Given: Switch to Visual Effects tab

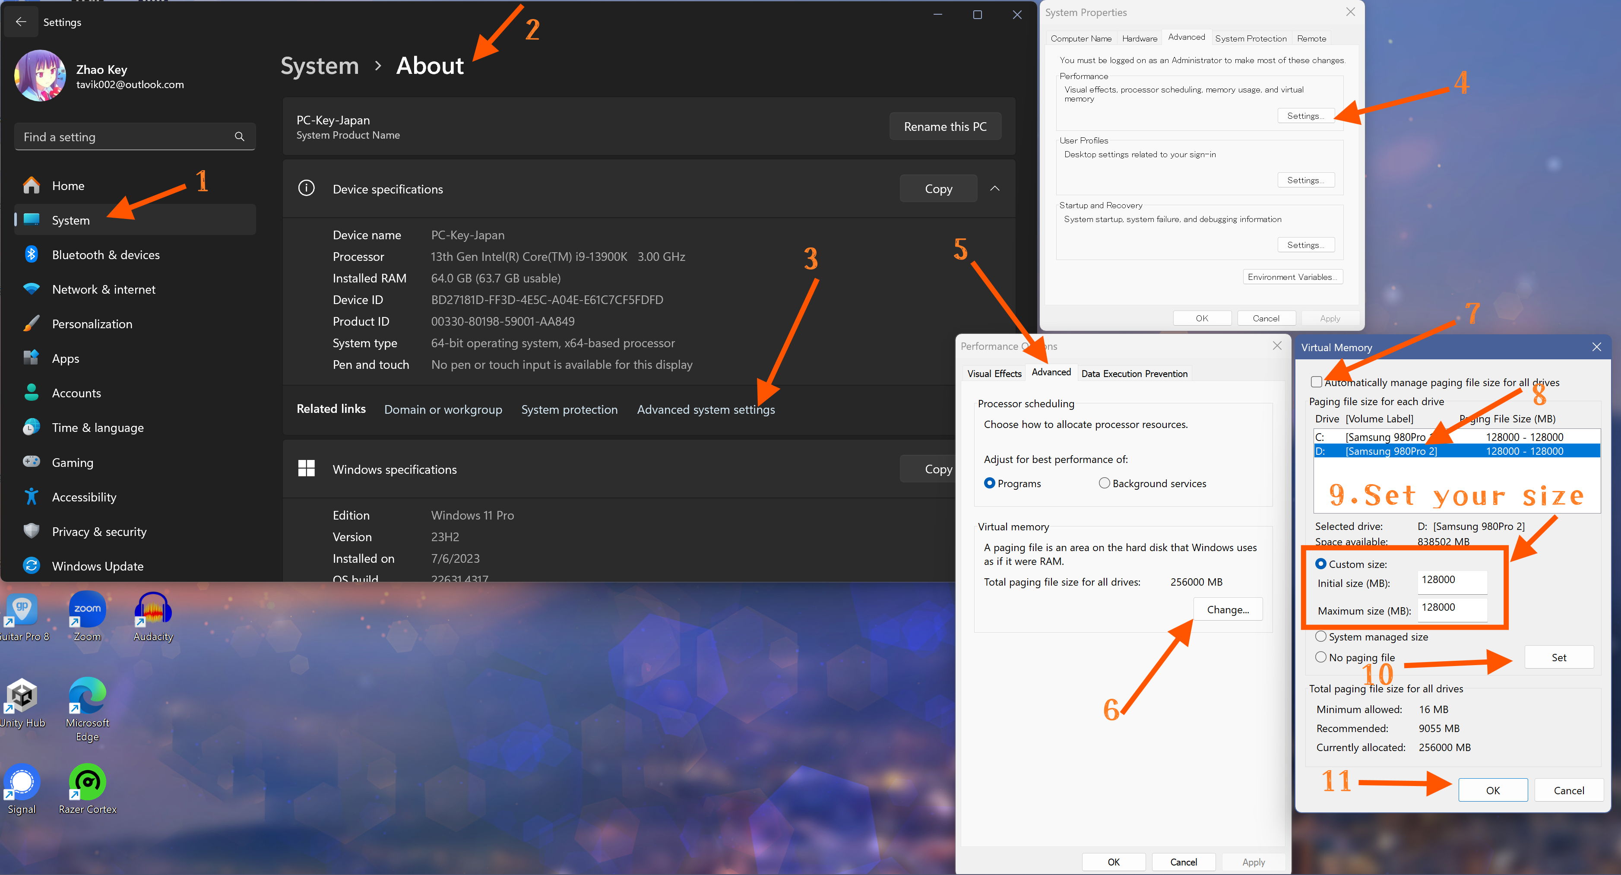Looking at the screenshot, I should coord(994,373).
